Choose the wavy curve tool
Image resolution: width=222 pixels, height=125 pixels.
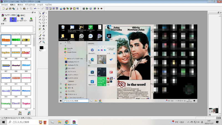click(40, 23)
